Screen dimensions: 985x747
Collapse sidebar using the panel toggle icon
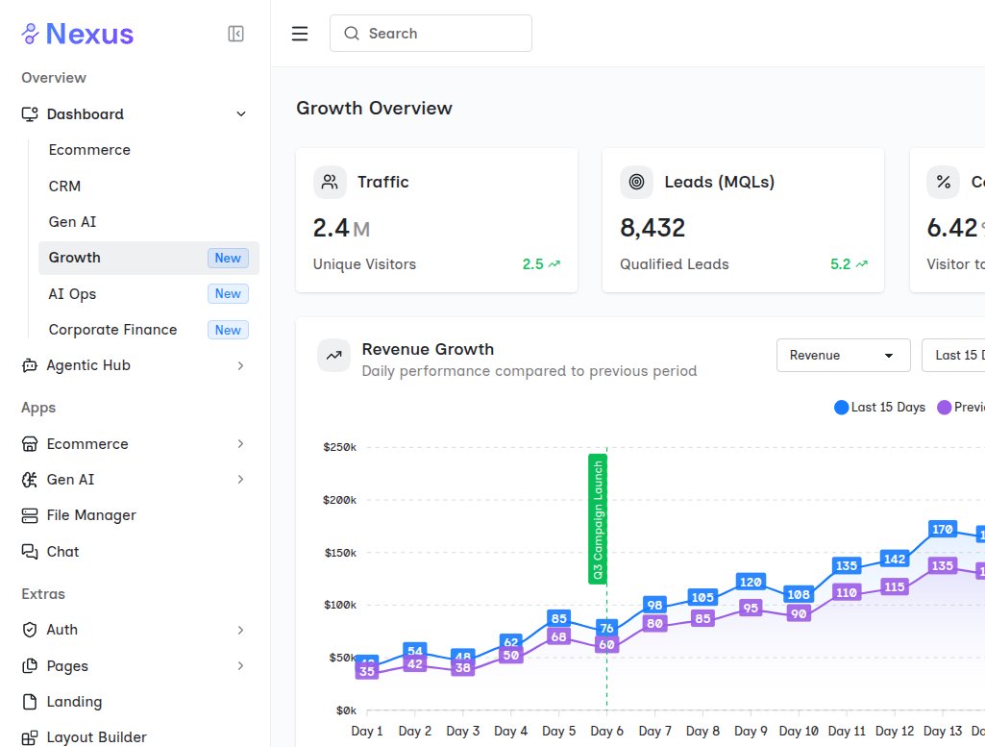point(235,34)
